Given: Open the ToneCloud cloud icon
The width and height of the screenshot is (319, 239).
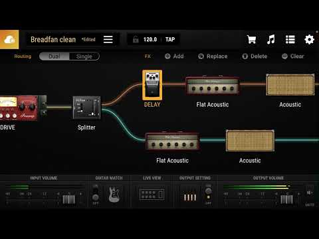Looking at the screenshot, I should point(9,39).
